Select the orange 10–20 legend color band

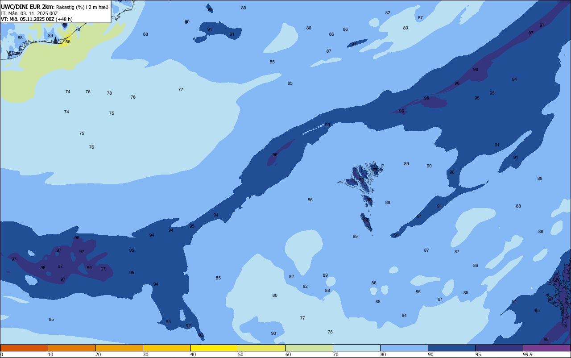click(x=71, y=348)
